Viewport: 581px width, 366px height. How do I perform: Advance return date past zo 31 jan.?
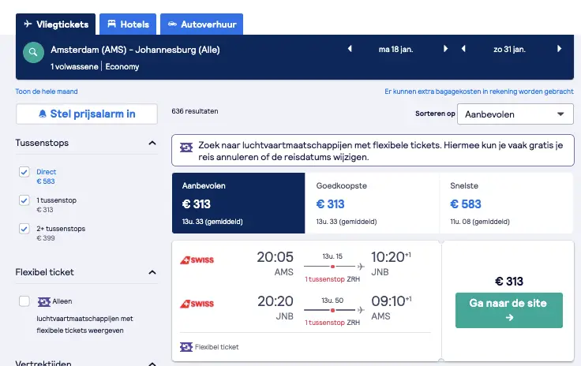point(559,49)
